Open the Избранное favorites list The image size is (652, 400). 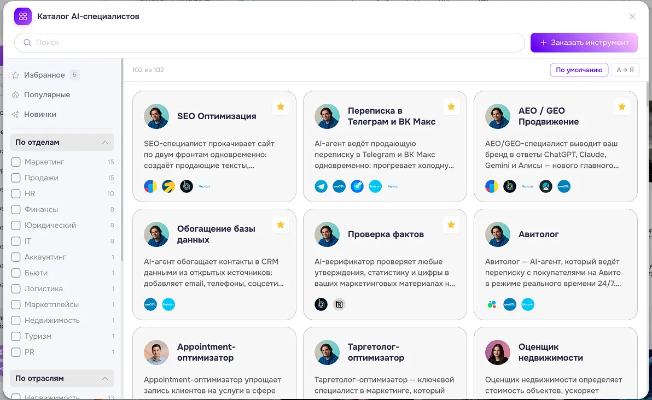pyautogui.click(x=44, y=75)
